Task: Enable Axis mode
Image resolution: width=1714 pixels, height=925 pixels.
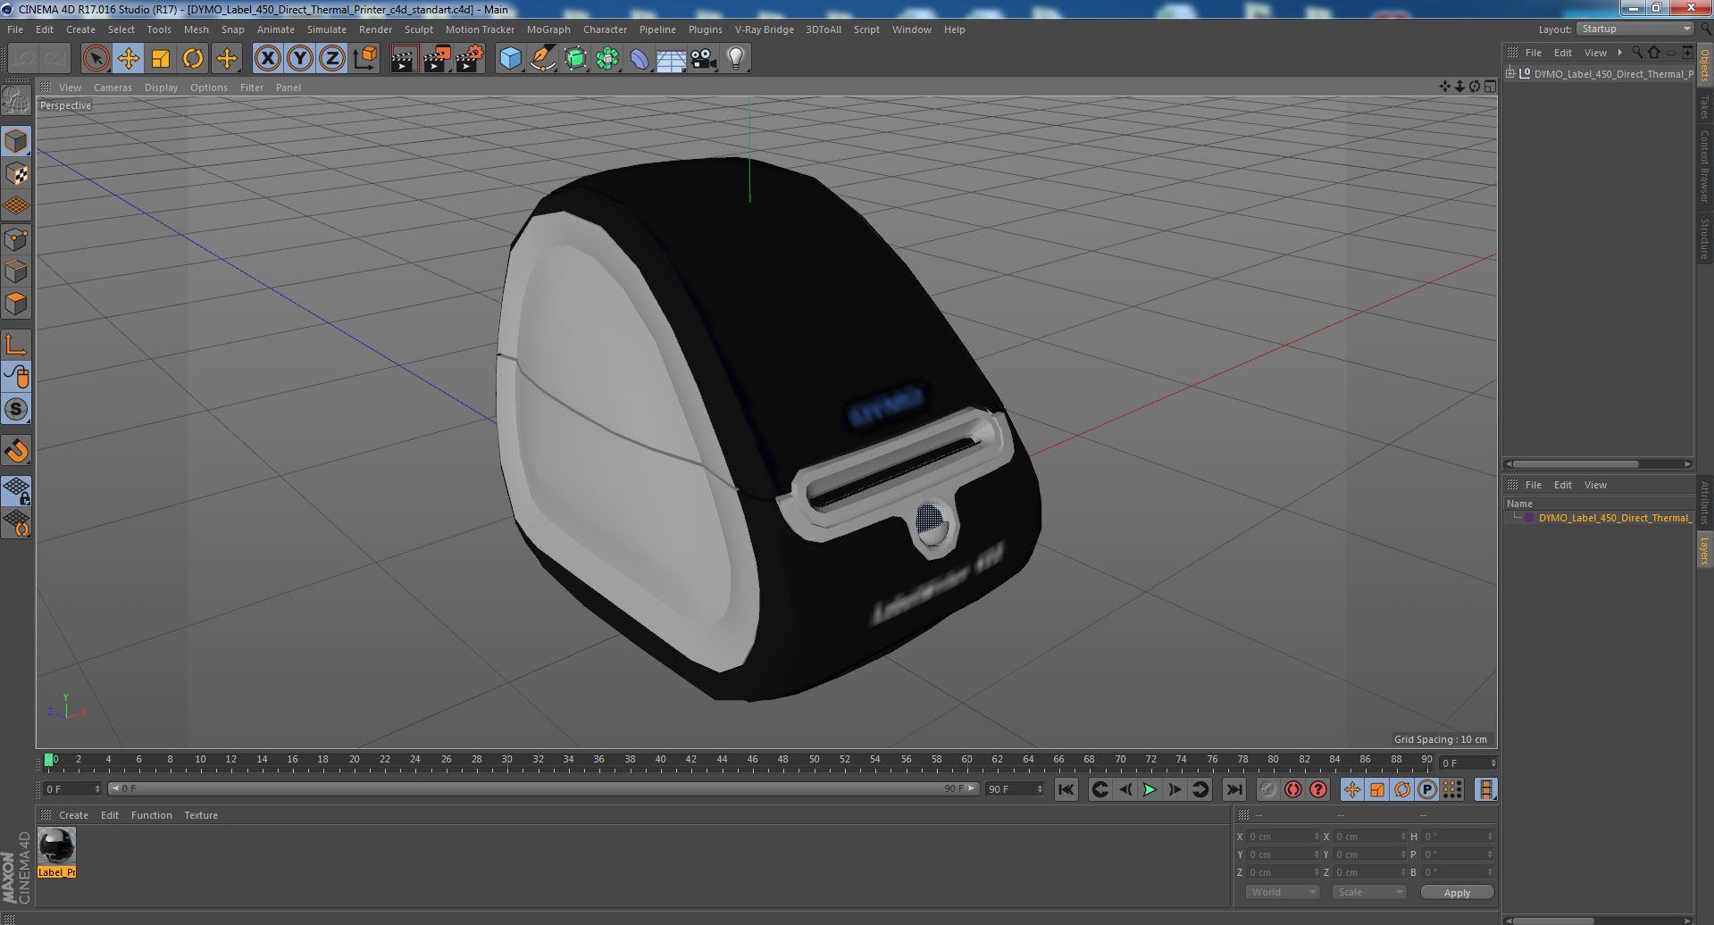Action: 16,345
